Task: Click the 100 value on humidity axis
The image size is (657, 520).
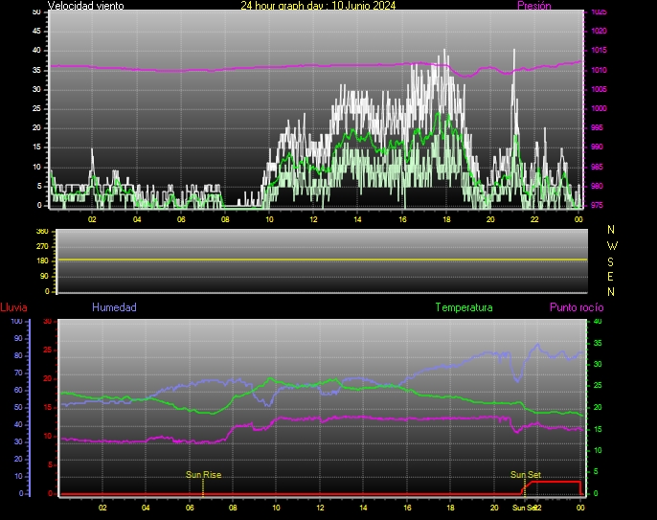Action: tap(16, 321)
